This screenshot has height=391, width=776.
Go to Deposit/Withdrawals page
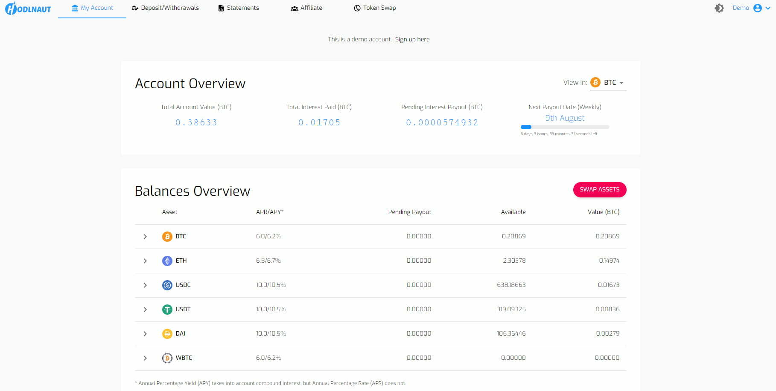[165, 8]
